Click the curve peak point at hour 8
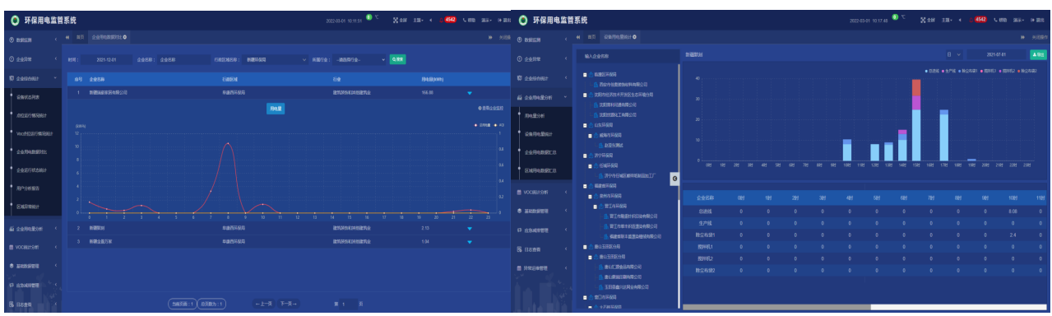This screenshot has height=316, width=1052. pyautogui.click(x=229, y=144)
